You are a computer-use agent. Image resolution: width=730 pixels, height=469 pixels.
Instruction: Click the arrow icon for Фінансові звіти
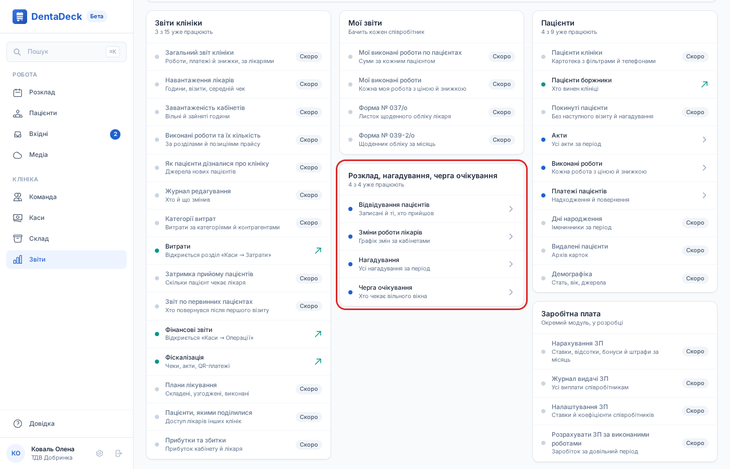tap(318, 334)
